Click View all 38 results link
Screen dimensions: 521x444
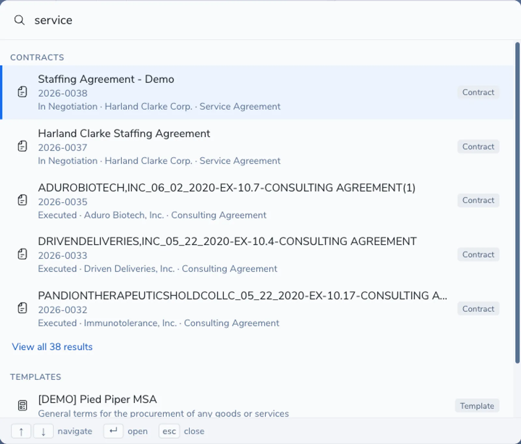pos(52,347)
